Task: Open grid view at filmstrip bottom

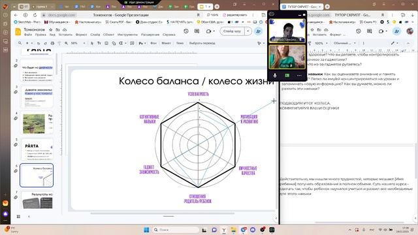Action: point(18,216)
